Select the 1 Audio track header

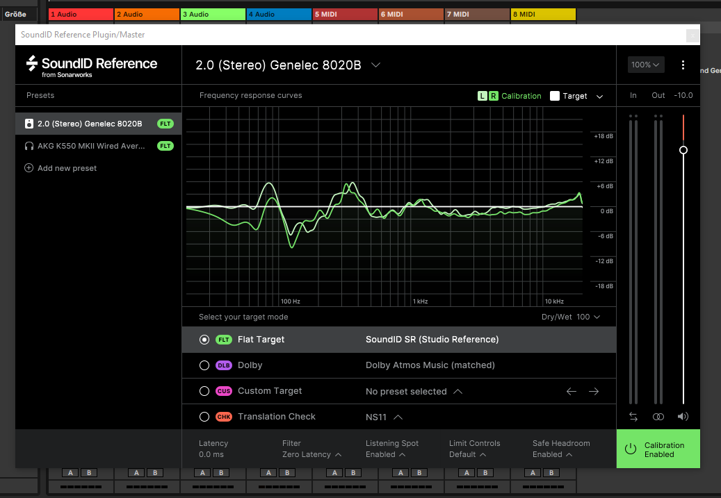click(81, 15)
